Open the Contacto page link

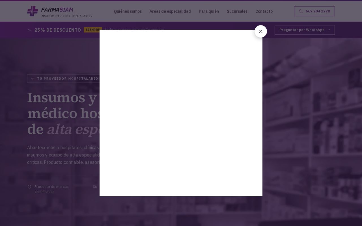[x=264, y=11]
